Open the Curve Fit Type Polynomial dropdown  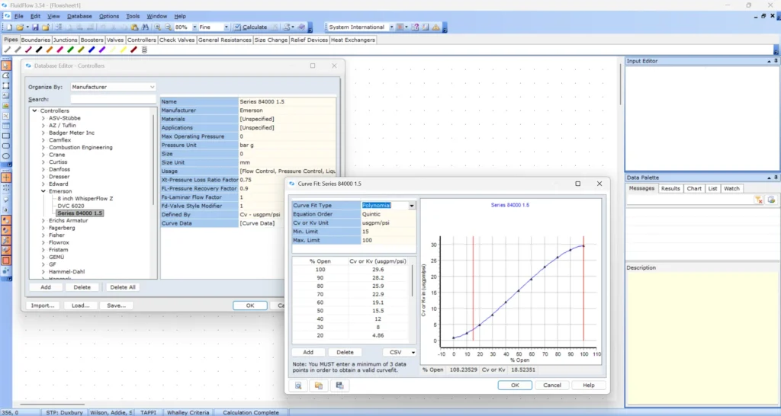point(412,206)
